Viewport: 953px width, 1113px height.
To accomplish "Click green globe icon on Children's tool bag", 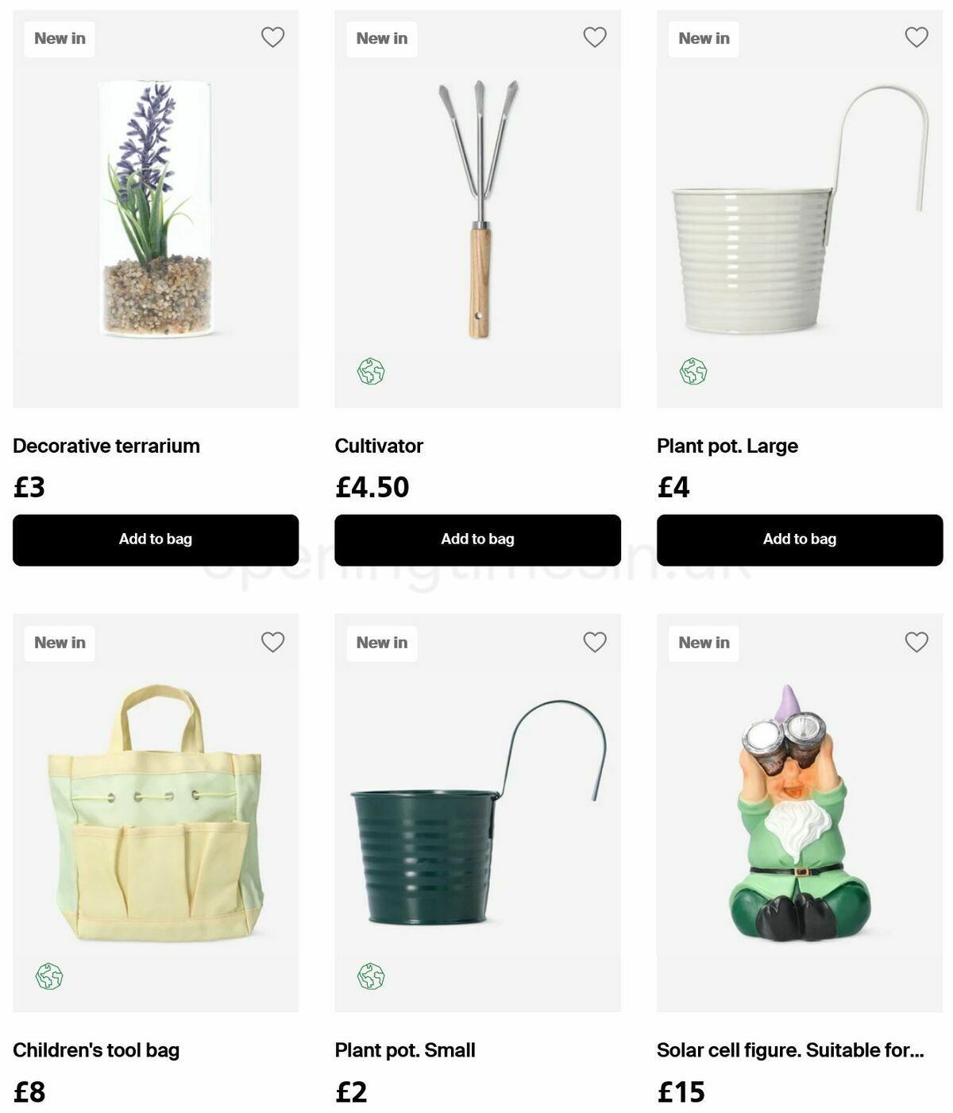I will (x=49, y=976).
